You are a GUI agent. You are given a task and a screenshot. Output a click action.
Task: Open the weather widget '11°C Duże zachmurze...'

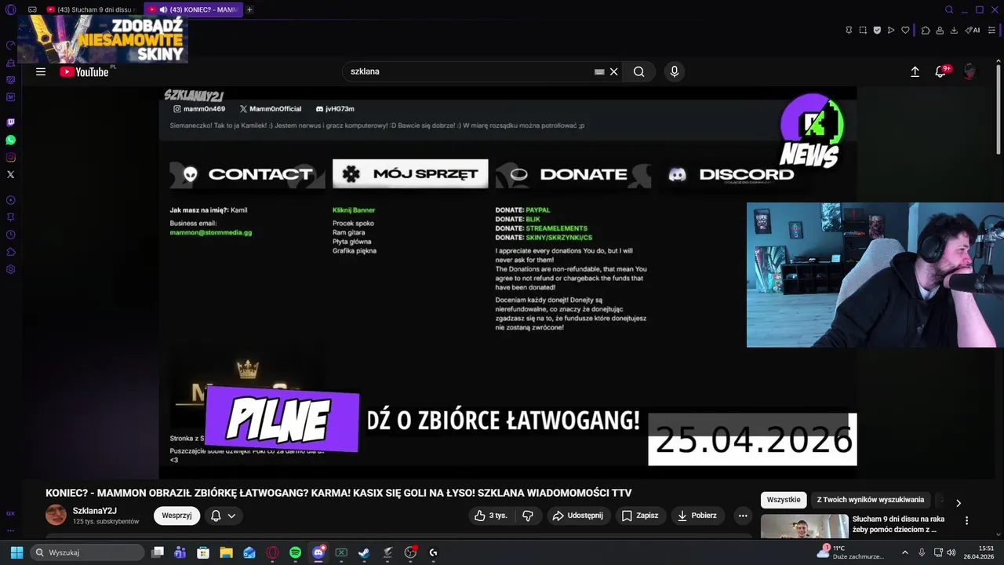[850, 552]
